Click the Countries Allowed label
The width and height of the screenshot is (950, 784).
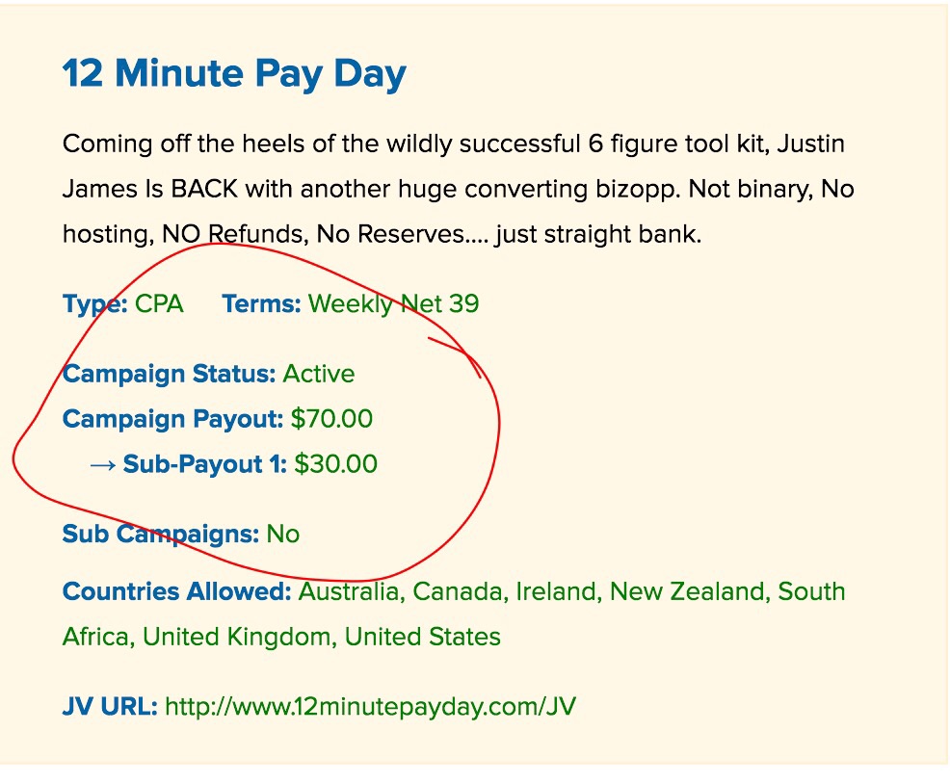(x=177, y=592)
